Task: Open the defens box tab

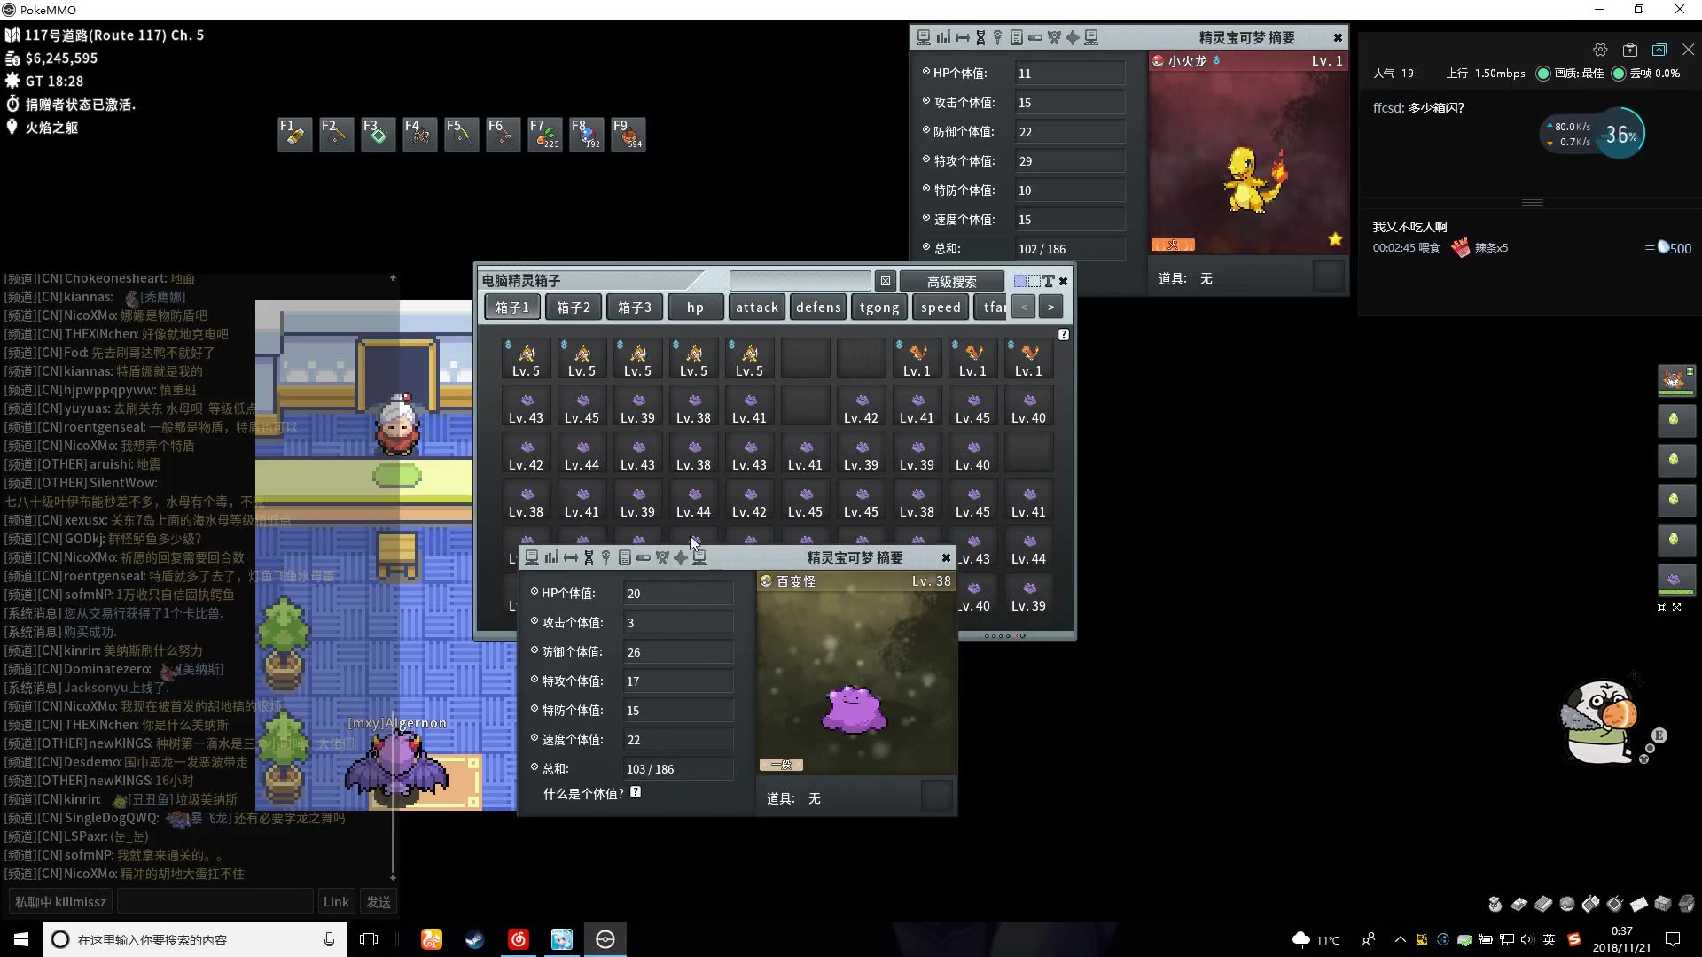Action: 818,307
